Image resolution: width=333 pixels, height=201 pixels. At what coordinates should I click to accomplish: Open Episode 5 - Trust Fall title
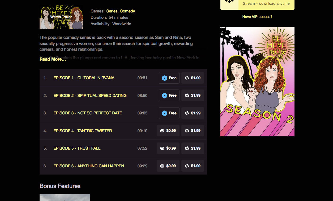pyautogui.click(x=77, y=148)
